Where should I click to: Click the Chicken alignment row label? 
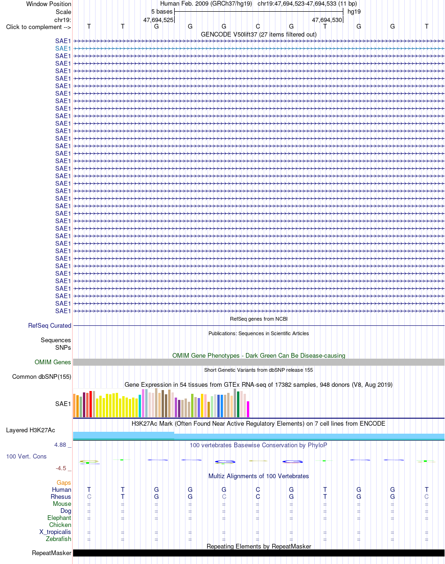(60, 525)
